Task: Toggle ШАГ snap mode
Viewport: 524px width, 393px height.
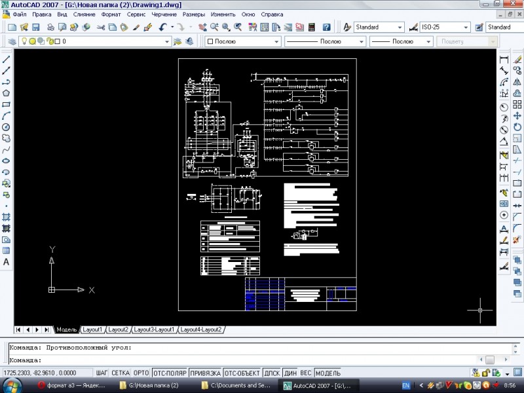Action: [x=102, y=373]
